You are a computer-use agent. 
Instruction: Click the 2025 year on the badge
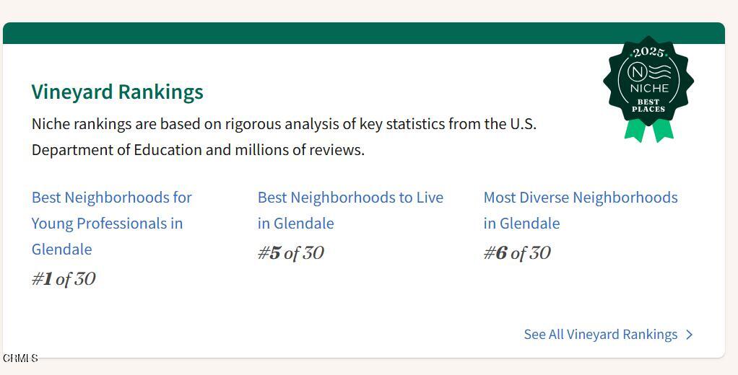648,52
